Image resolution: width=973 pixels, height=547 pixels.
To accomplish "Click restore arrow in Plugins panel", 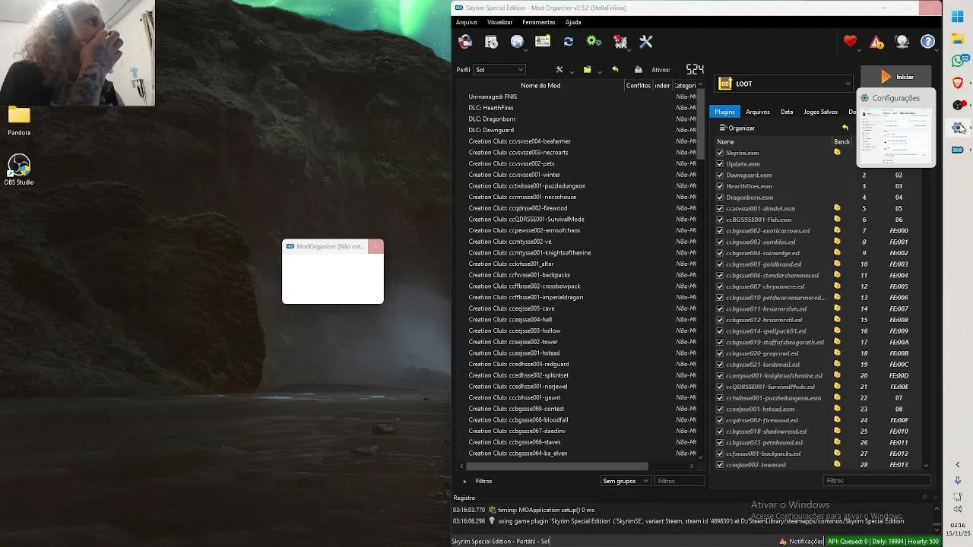I will (845, 128).
